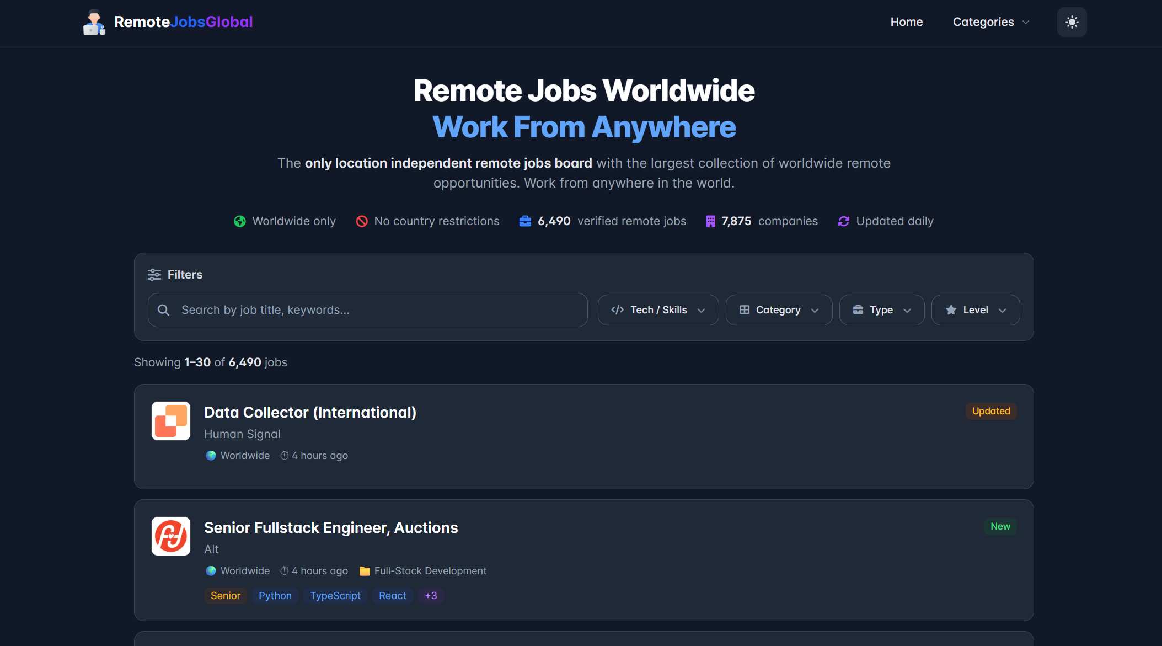Select the Python skill tag
The width and height of the screenshot is (1162, 646).
[x=275, y=596]
